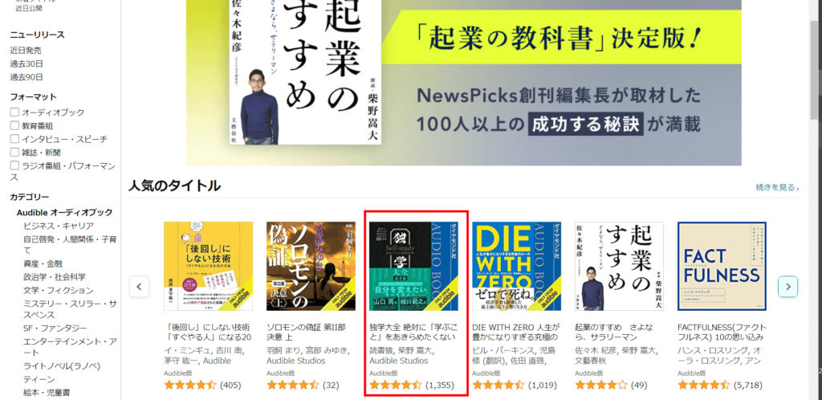Expand Audible オーディオブック category
822x400 pixels.
(64, 212)
